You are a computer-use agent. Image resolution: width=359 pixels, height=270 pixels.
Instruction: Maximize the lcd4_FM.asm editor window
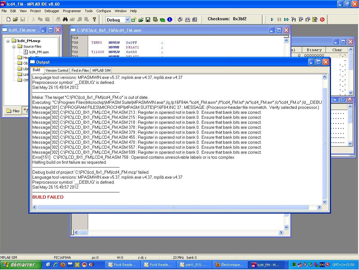pos(279,30)
